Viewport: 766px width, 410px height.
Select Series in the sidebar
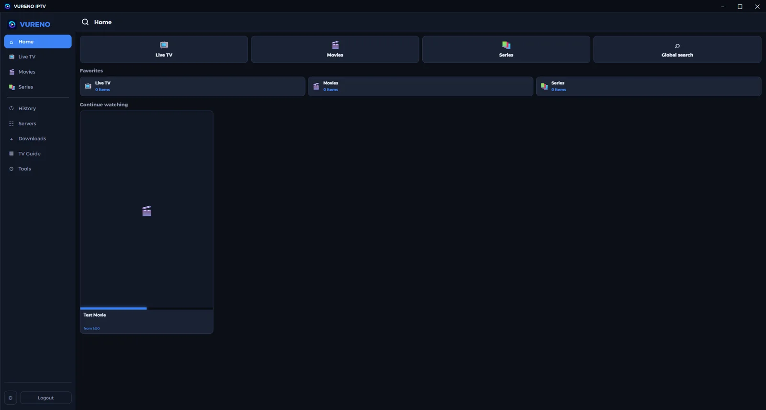(x=38, y=87)
